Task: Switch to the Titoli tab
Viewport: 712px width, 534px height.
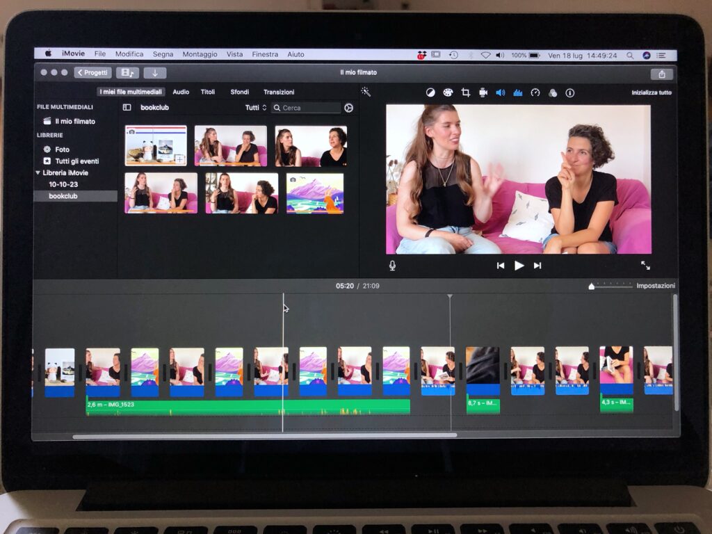Action: coord(207,92)
